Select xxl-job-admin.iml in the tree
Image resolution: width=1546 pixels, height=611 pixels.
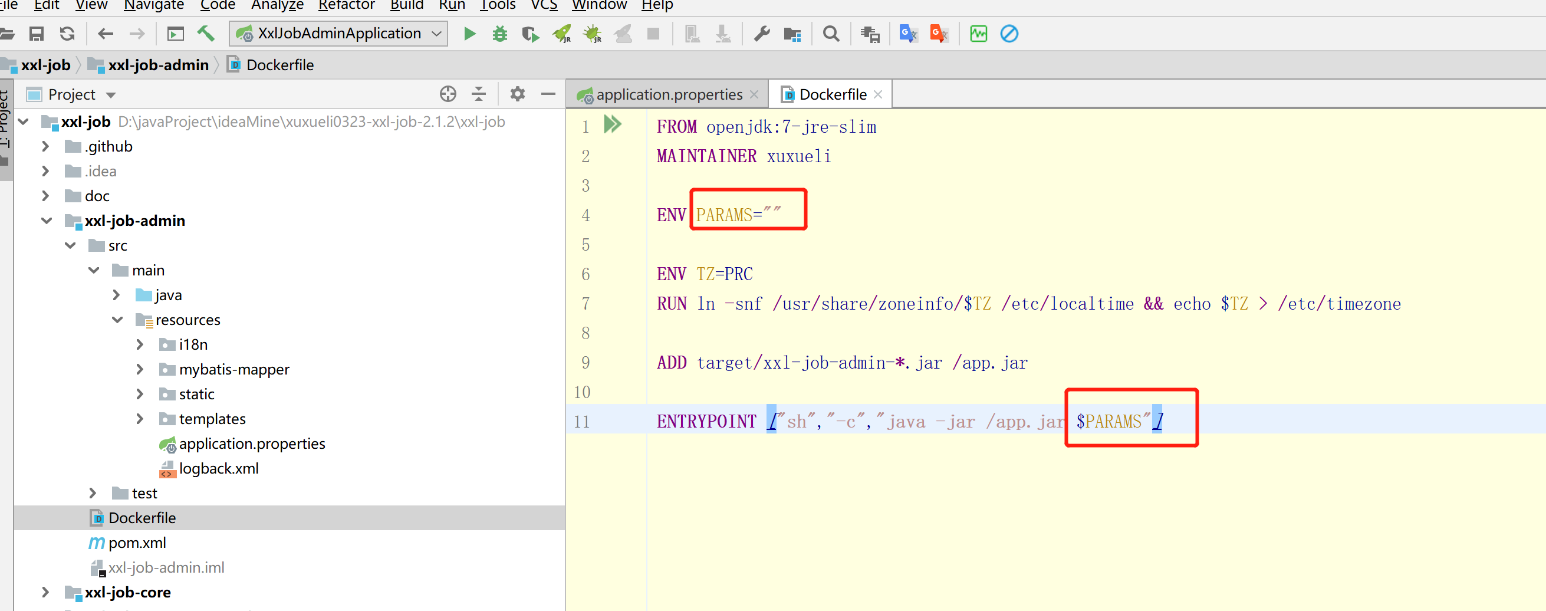pyautogui.click(x=166, y=568)
